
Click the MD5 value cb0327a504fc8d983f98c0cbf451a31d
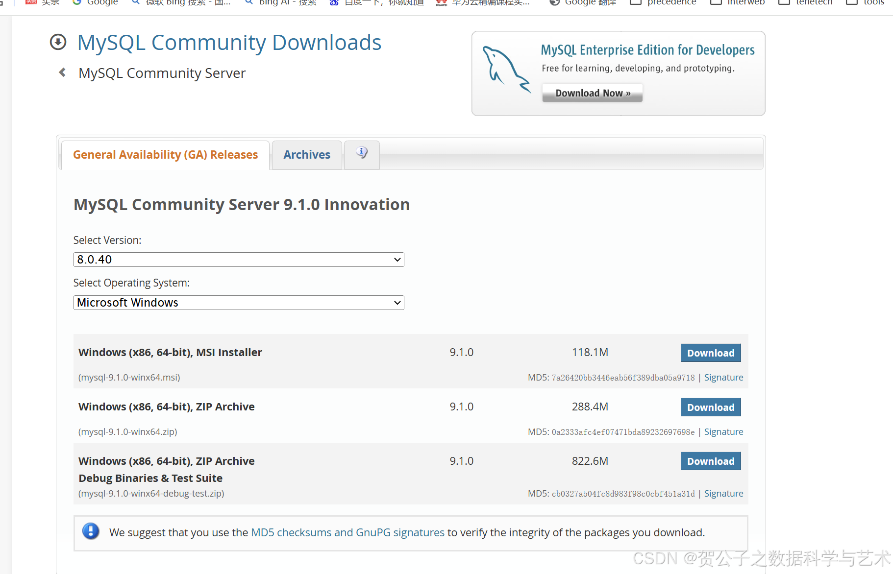point(623,494)
